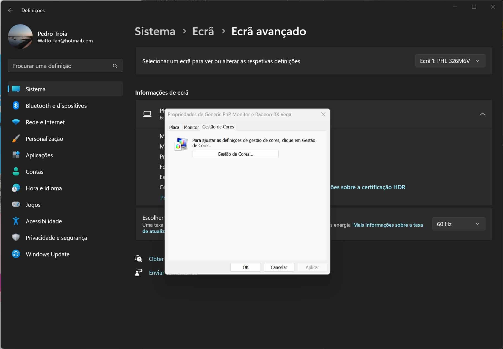This screenshot has width=503, height=349.
Task: Select the Acessibilidade figure icon
Action: tap(16, 221)
